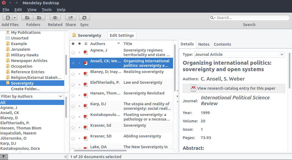Click the Remove Folder toolbar icon
Viewport: 292px width, 160px height.
pyautogui.click(x=39, y=18)
